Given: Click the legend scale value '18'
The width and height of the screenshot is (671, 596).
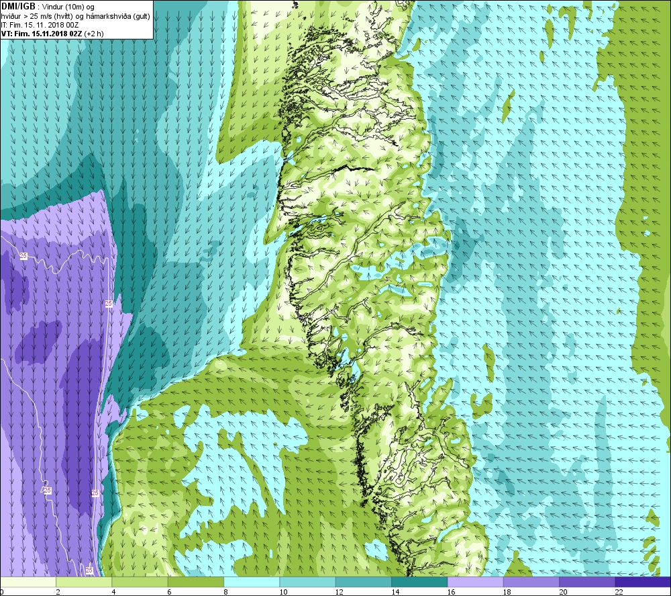Looking at the screenshot, I should 507,592.
